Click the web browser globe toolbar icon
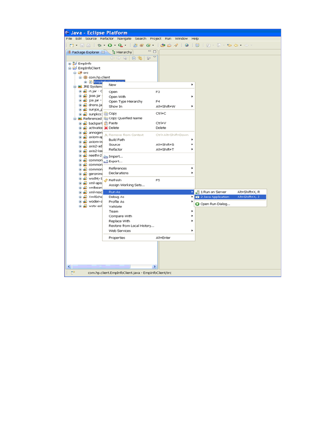Viewport: 319px width, 425px height. click(x=187, y=45)
